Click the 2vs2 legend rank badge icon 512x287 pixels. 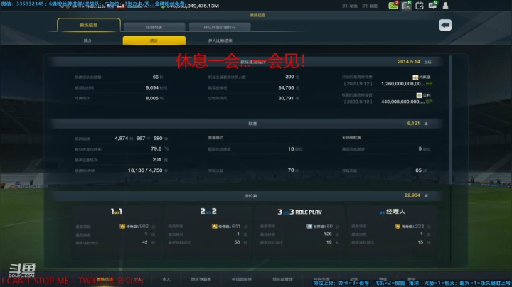coord(215,226)
